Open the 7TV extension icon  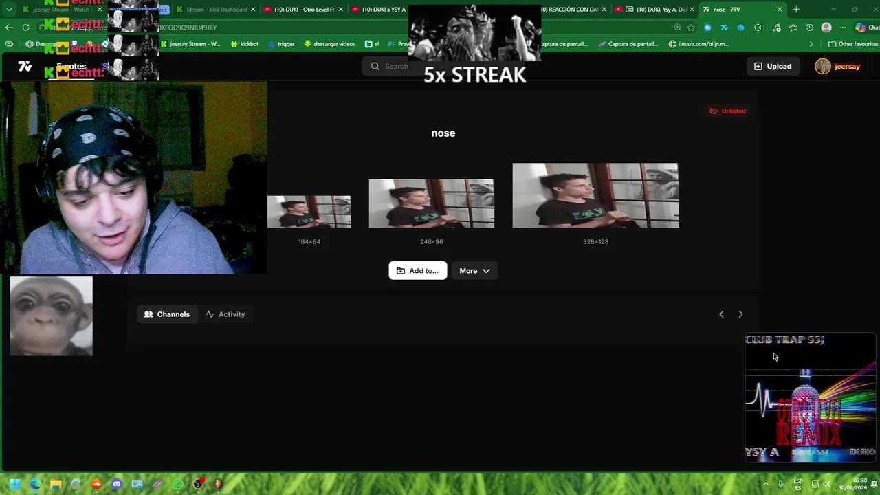pyautogui.click(x=724, y=27)
